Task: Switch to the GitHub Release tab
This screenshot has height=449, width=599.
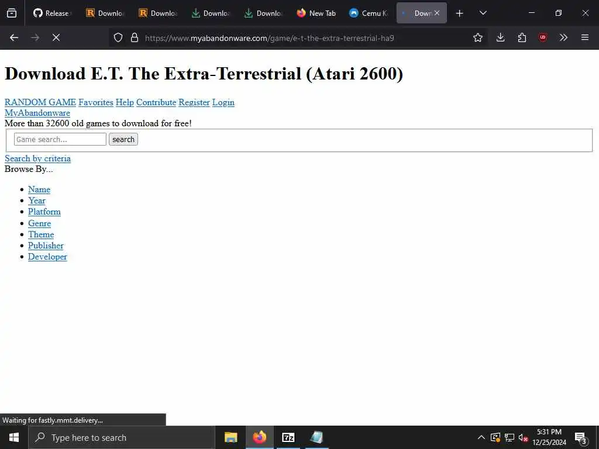Action: [x=51, y=13]
